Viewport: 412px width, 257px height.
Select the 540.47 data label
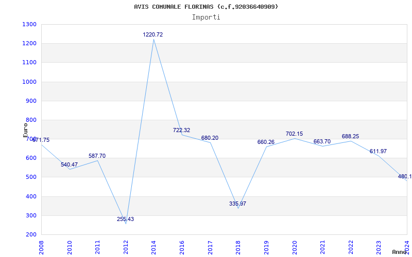(x=69, y=164)
